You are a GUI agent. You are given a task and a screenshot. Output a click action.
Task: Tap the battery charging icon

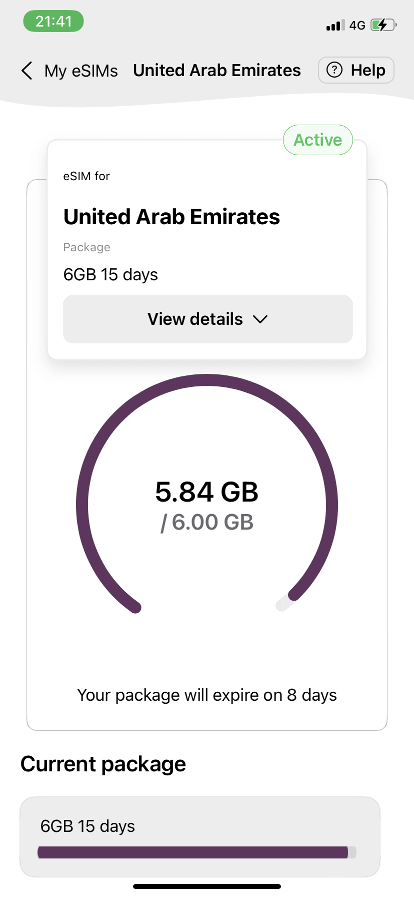point(383,25)
